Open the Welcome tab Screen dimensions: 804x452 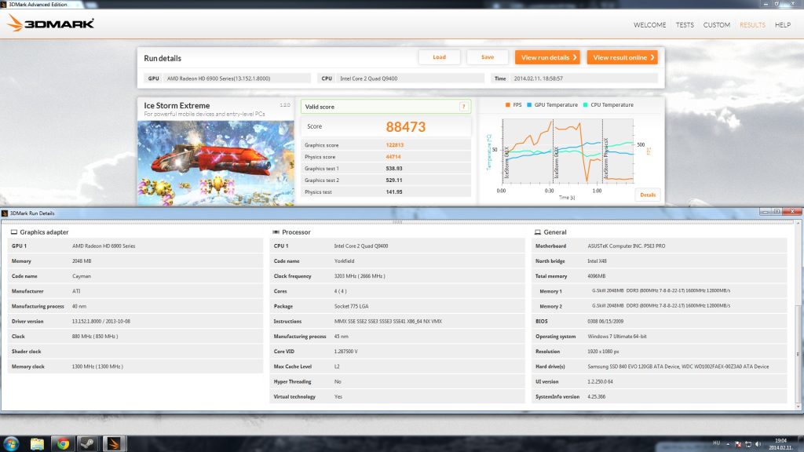point(649,24)
